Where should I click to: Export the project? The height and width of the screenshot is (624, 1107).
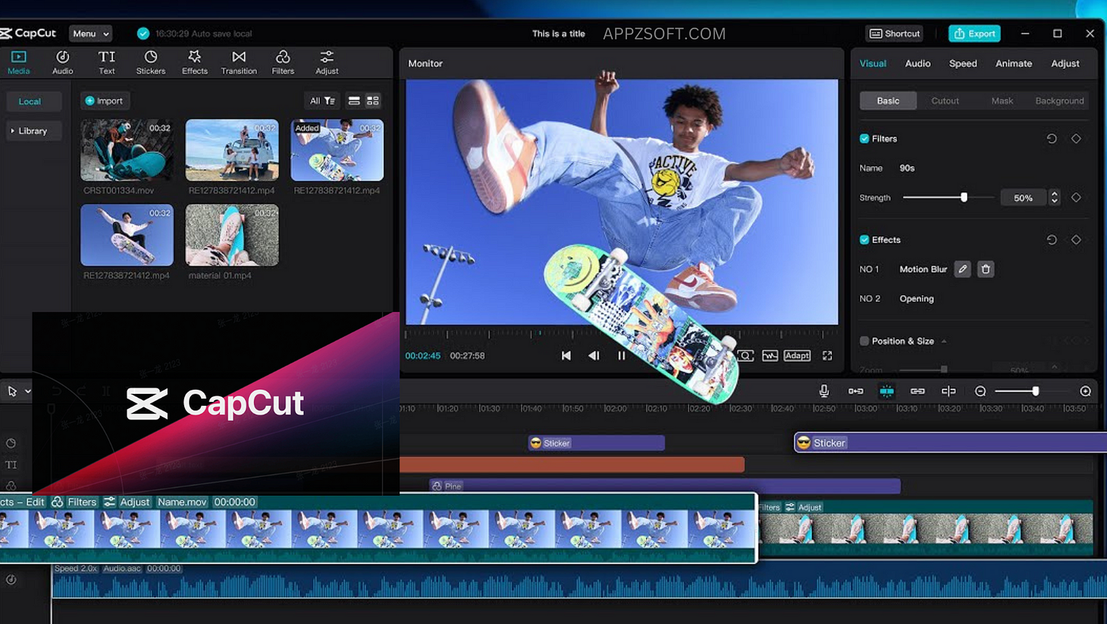(974, 33)
